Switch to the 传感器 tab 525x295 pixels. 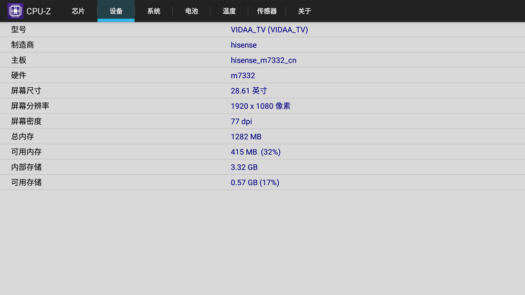[267, 11]
